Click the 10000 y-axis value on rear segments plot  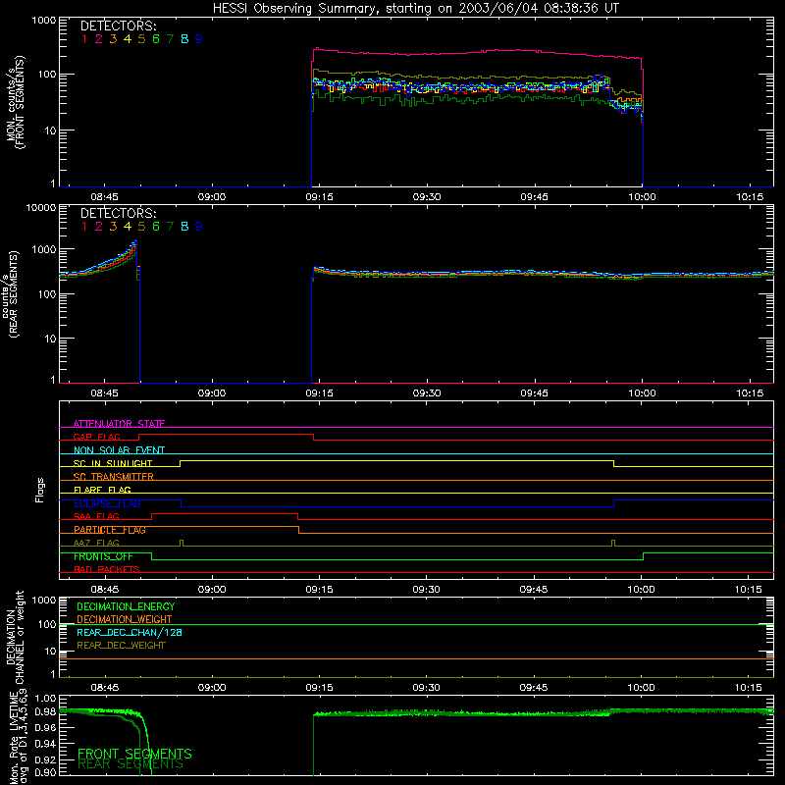(x=41, y=208)
